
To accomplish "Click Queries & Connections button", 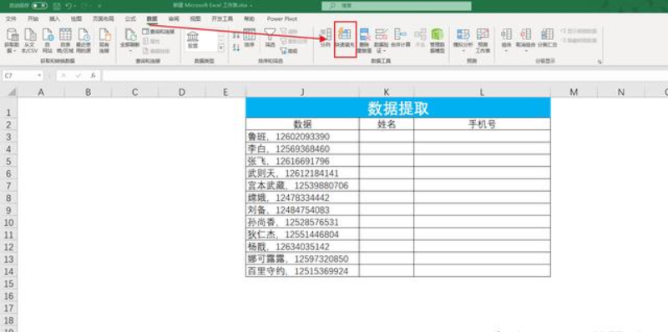I will pos(158,31).
